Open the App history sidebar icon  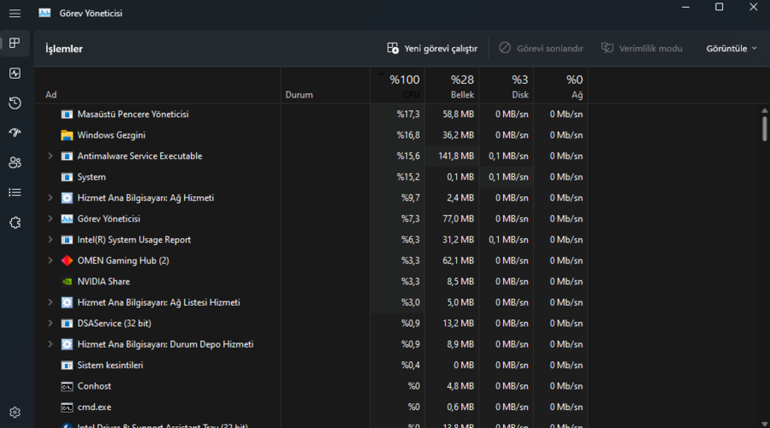(x=15, y=104)
